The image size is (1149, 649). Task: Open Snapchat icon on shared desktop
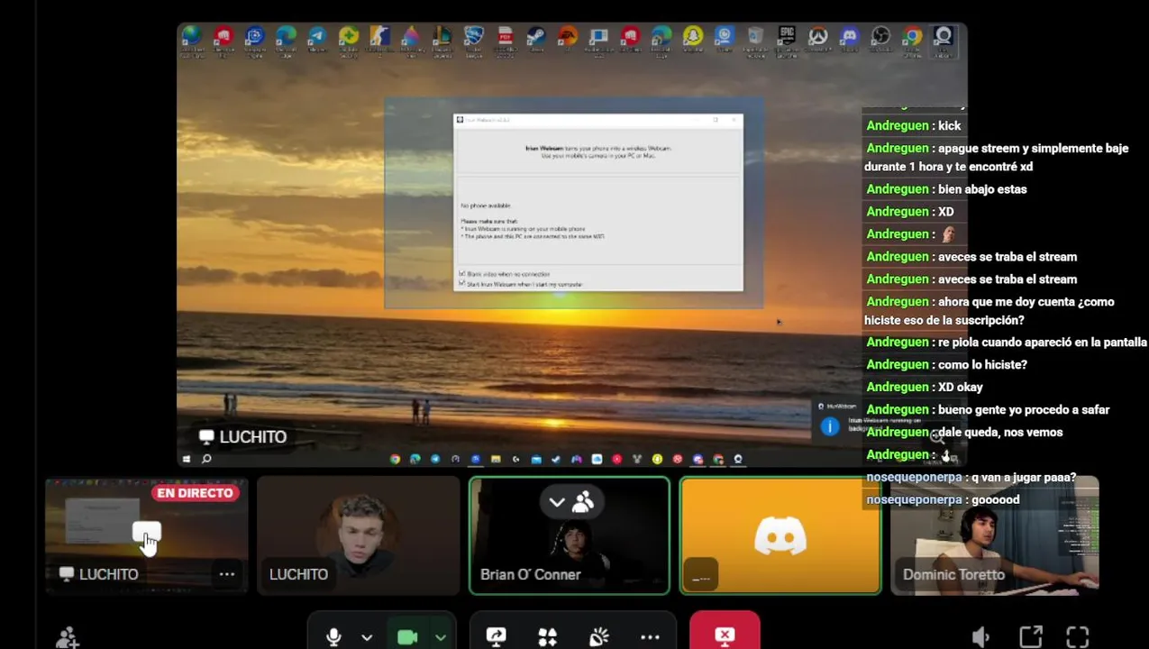pyautogui.click(x=692, y=37)
